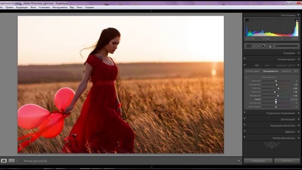Toggle the HSL panel on/off switch
This screenshot has width=302, height=170.
click(244, 65)
